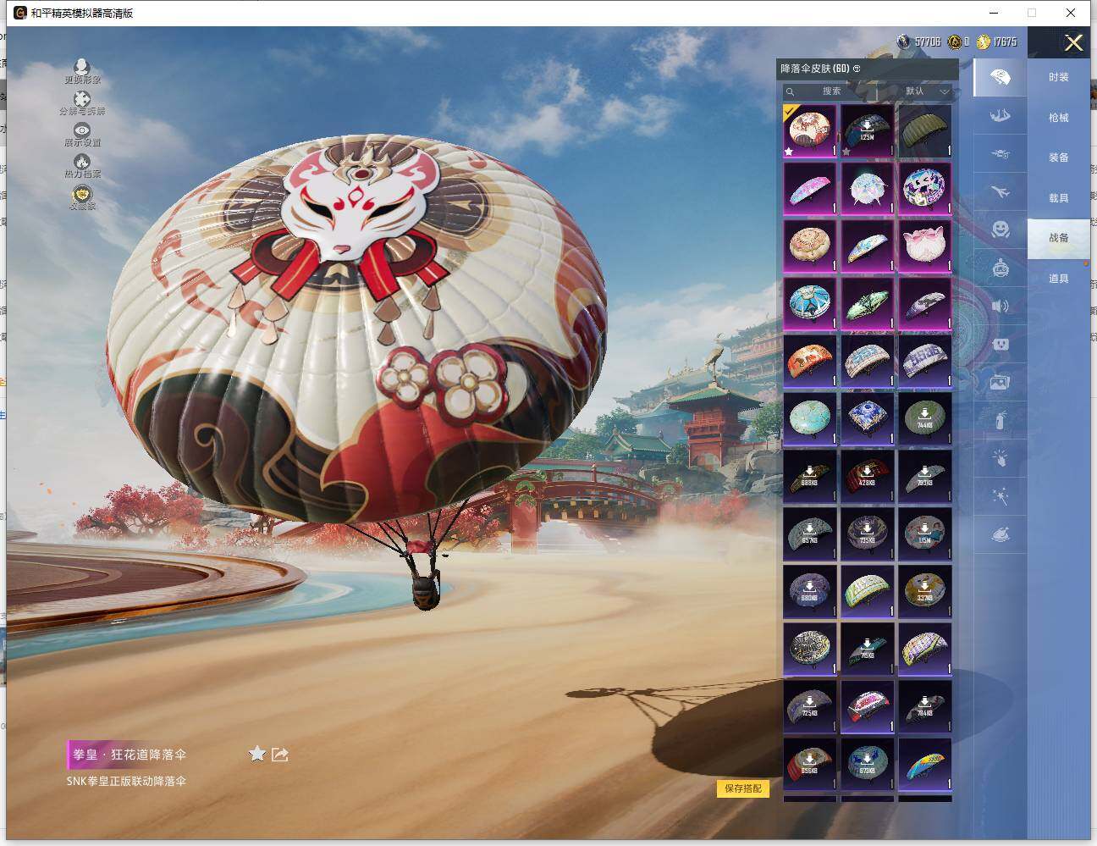Select the skydiving trail category icon

pos(1000,116)
